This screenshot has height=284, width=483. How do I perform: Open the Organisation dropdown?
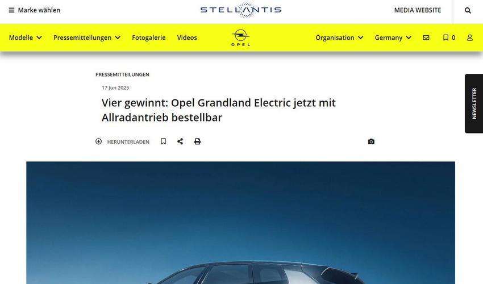click(x=339, y=37)
